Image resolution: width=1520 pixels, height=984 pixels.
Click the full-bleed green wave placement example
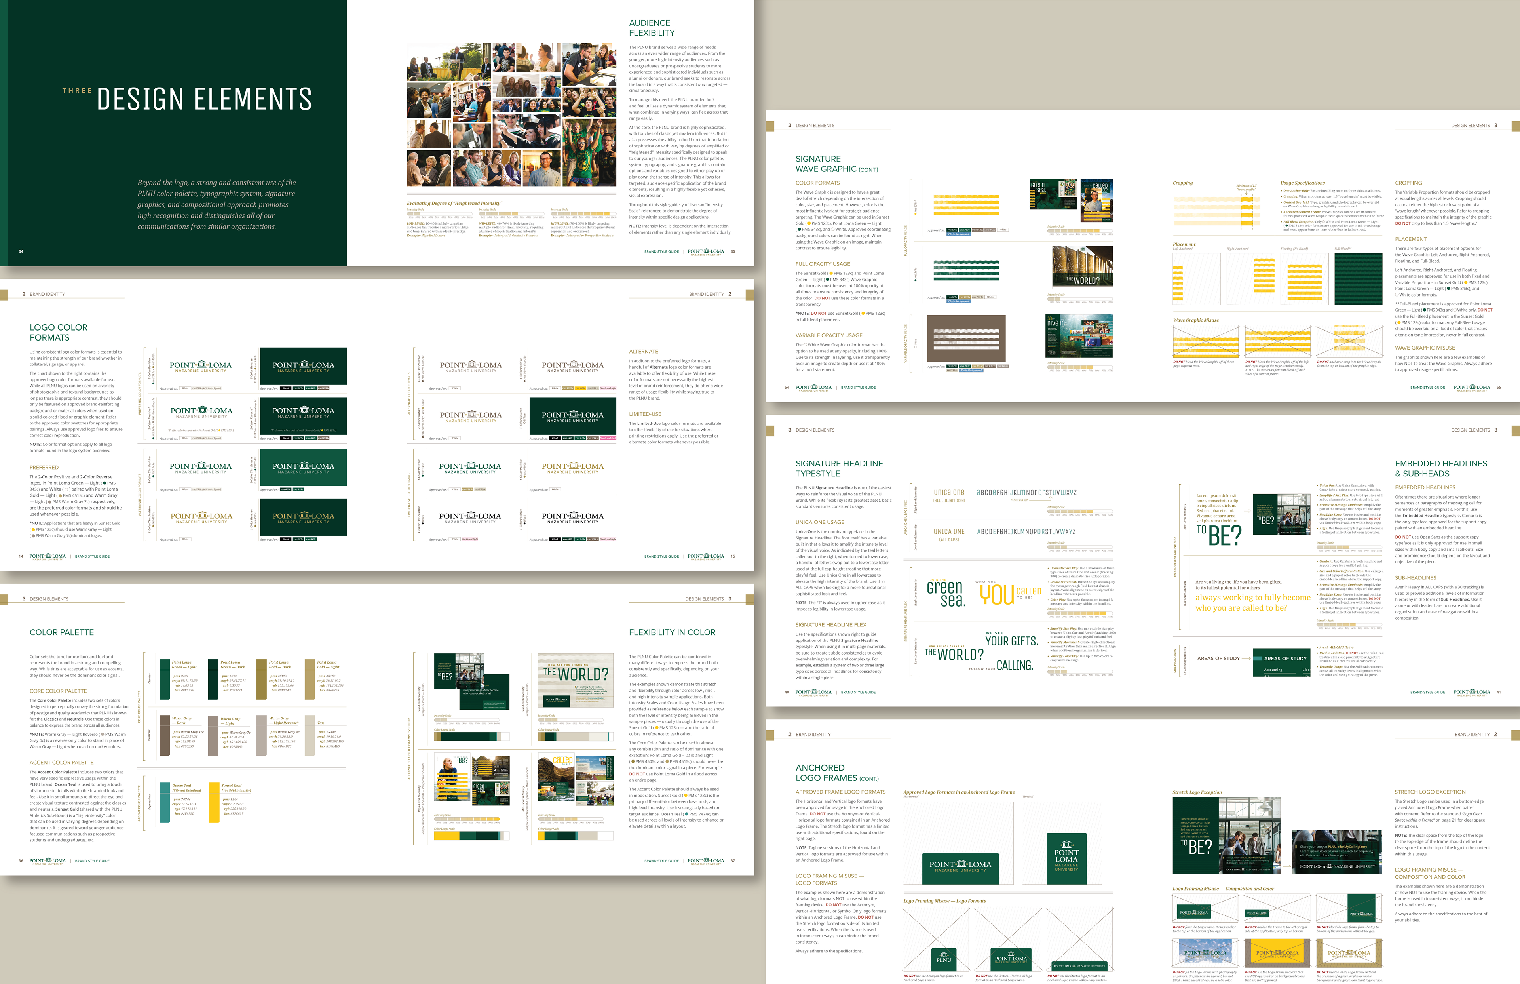[1358, 279]
